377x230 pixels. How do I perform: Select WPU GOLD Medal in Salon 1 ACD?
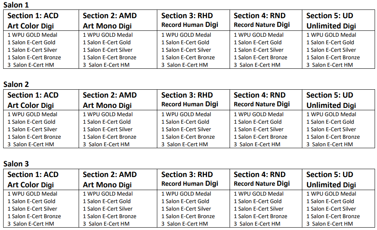32,35
